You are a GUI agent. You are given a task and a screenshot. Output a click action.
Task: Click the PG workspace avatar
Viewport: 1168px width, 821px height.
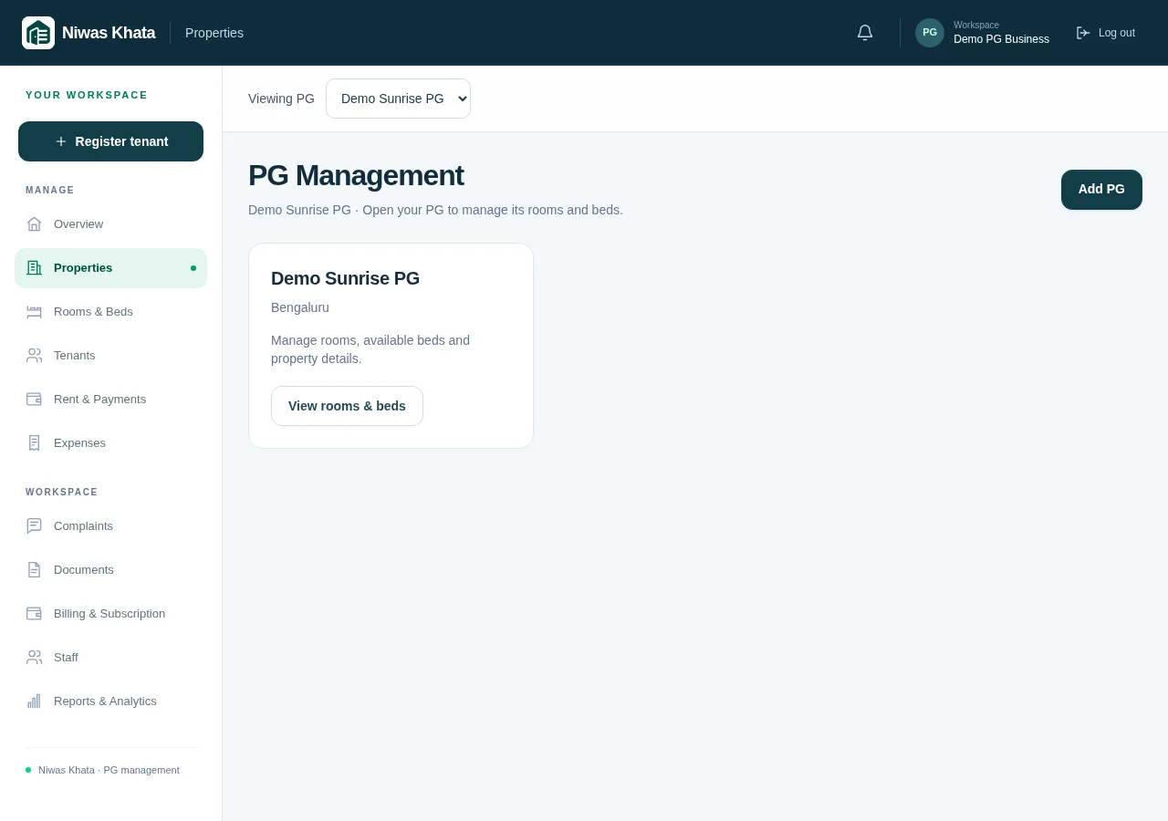(x=930, y=33)
